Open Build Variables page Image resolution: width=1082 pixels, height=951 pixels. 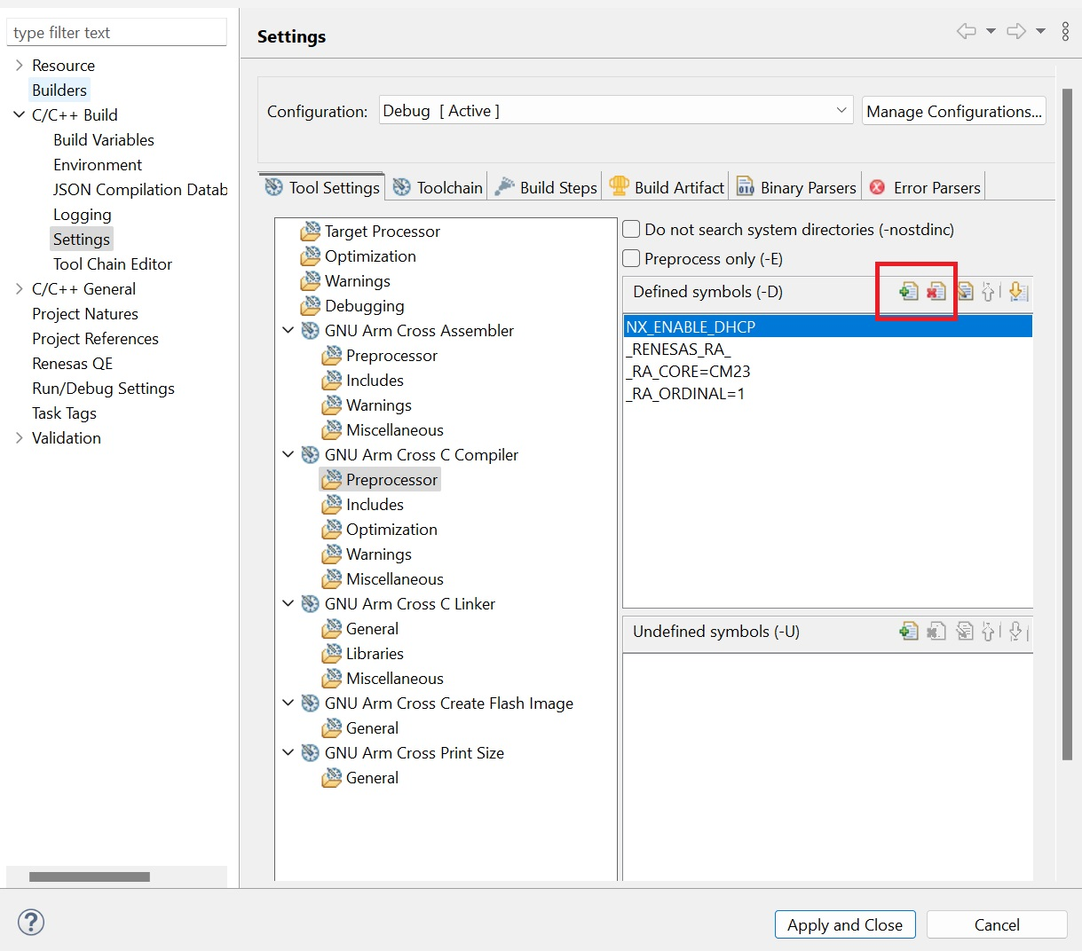click(104, 139)
